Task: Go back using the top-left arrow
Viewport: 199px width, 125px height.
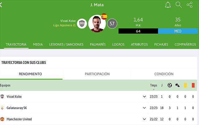Action: (x=1, y=5)
